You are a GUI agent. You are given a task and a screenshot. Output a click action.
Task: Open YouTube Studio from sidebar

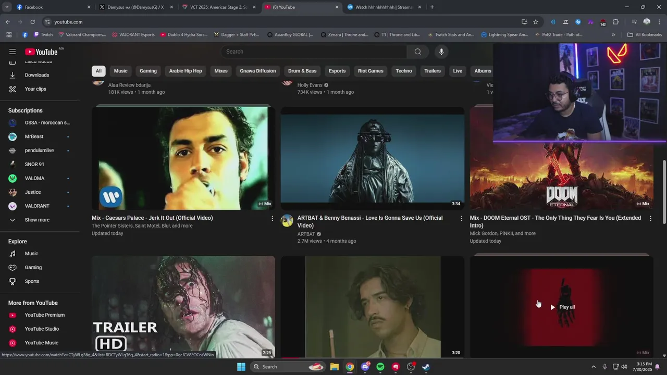[42, 329]
